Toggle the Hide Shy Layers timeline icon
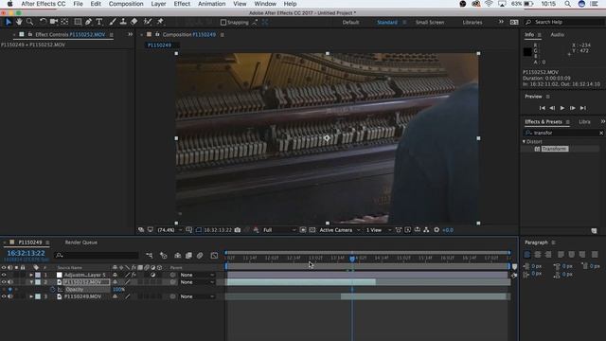The image size is (606, 341). (177, 256)
